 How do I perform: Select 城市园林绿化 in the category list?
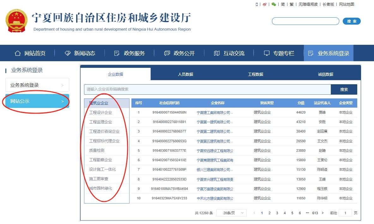point(107,188)
